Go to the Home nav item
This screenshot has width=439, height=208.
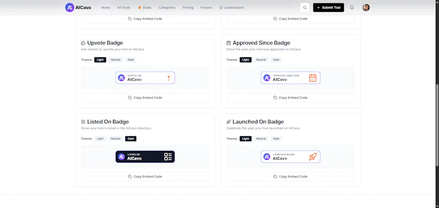[105, 8]
